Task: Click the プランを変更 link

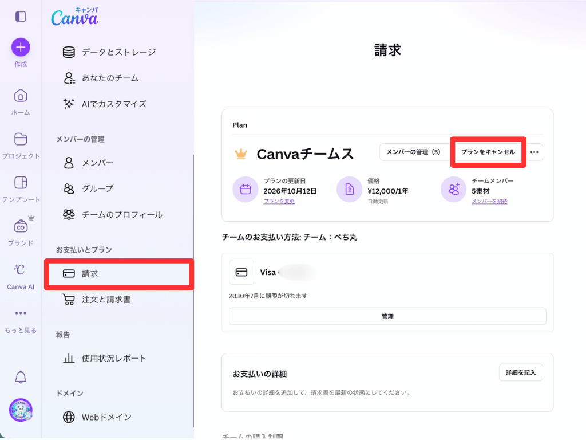Action: pyautogui.click(x=279, y=202)
